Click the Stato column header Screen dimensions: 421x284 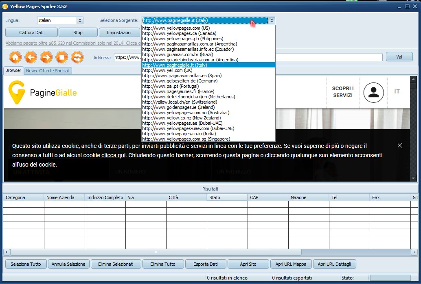pyautogui.click(x=227, y=197)
